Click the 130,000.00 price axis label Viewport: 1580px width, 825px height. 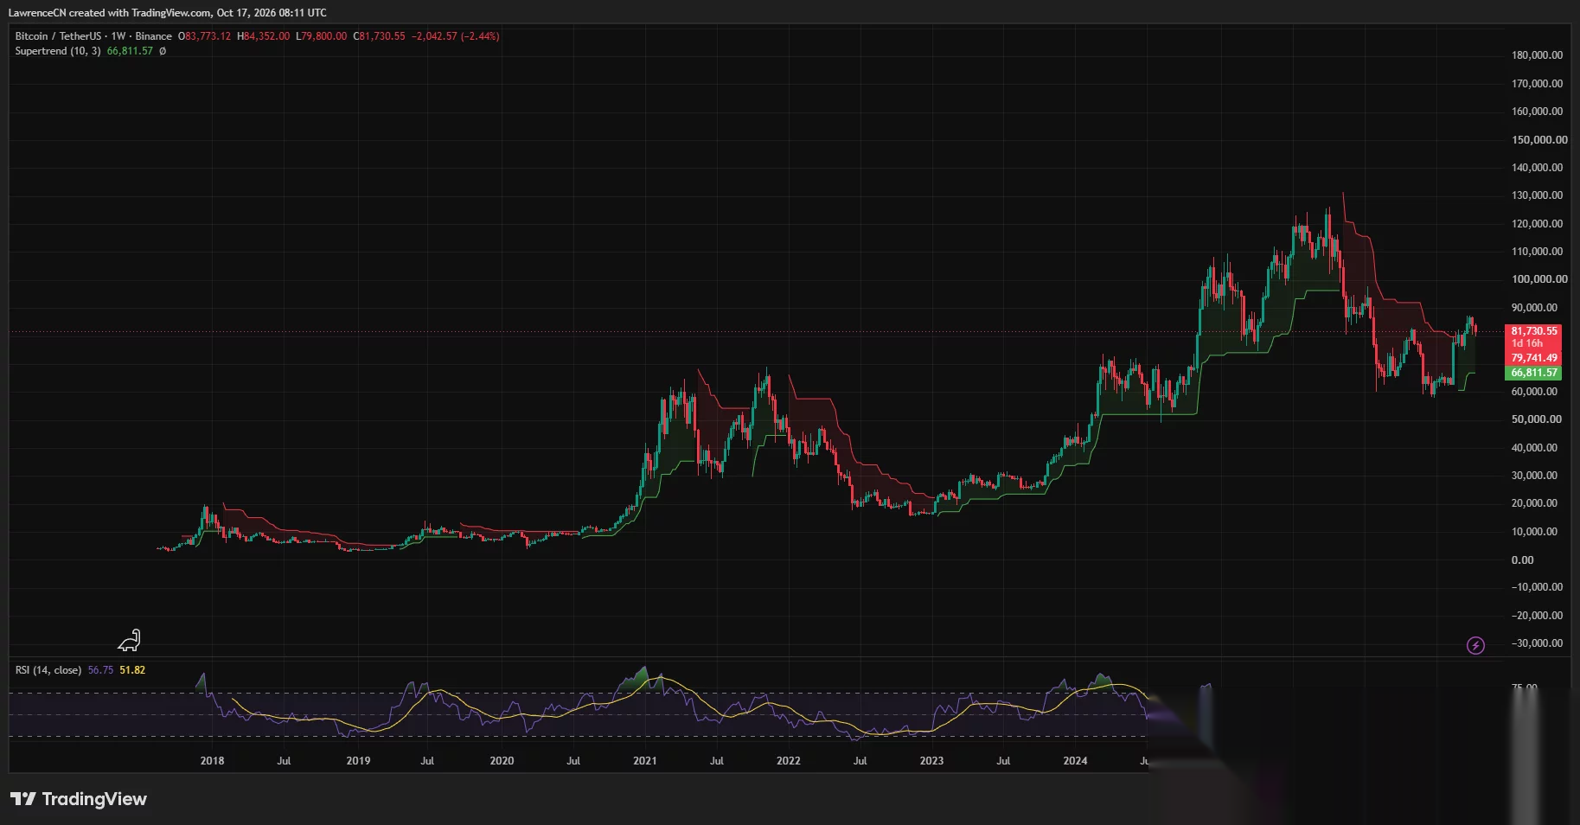coord(1537,195)
